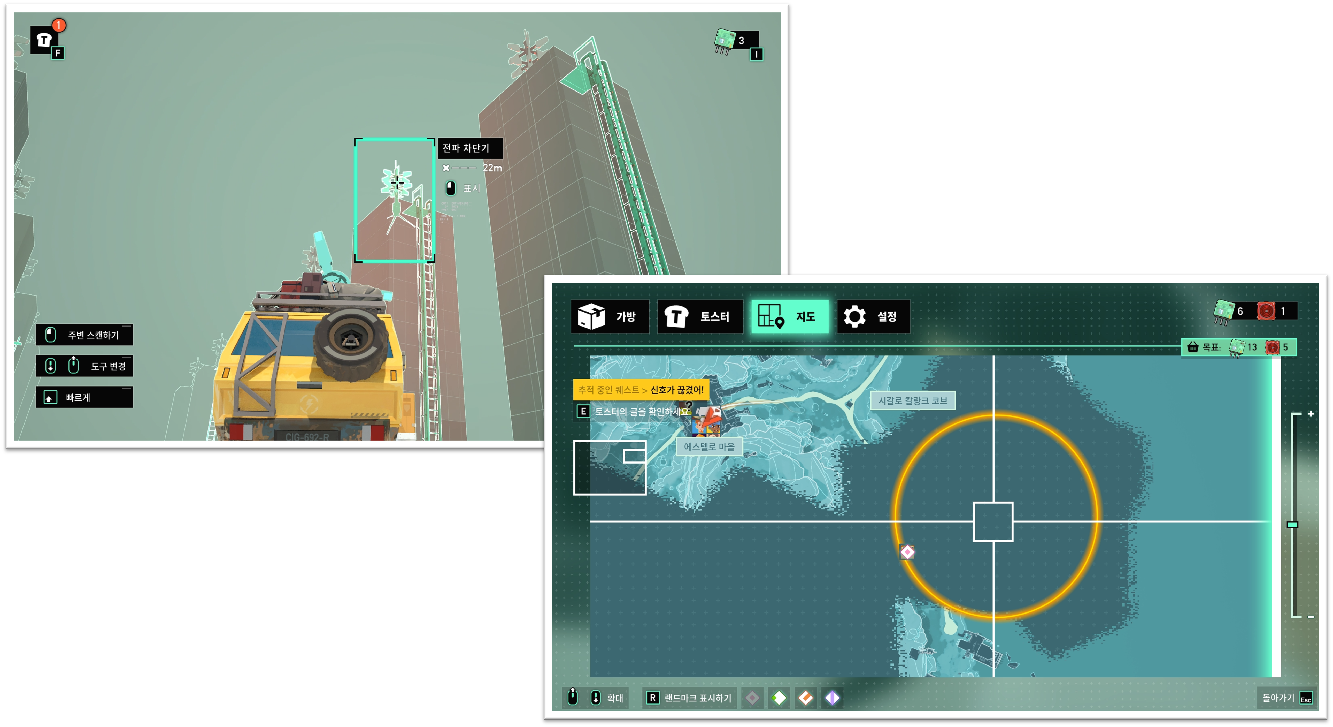Select the green diamond landmark marker

[x=779, y=698]
